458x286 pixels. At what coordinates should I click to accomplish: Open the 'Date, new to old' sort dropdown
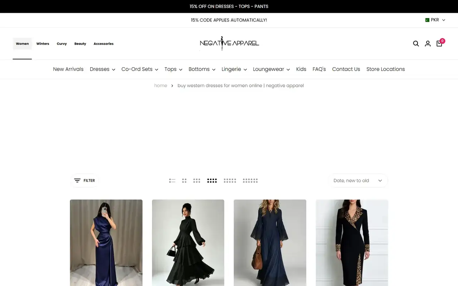pyautogui.click(x=358, y=181)
